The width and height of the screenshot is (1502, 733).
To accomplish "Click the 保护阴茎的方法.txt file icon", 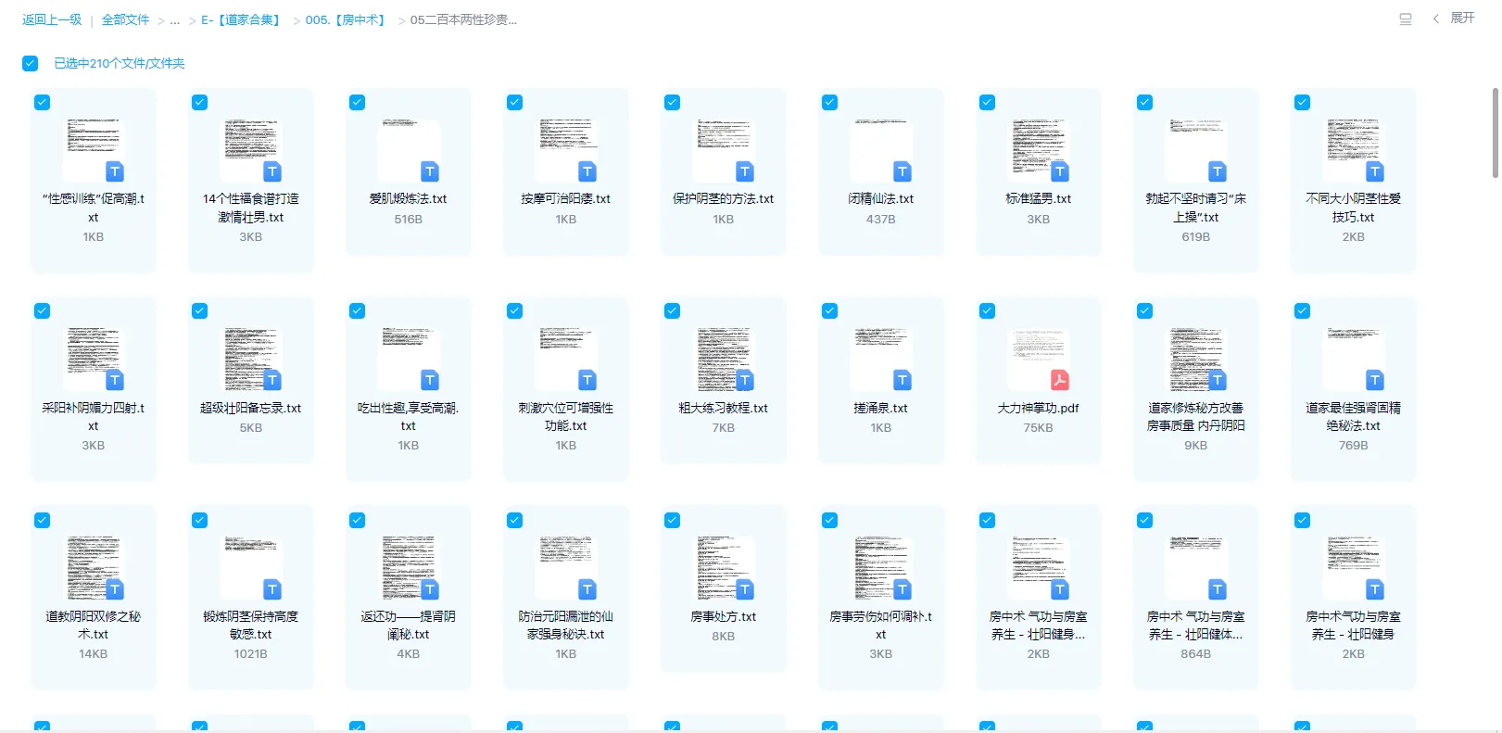I will (723, 150).
